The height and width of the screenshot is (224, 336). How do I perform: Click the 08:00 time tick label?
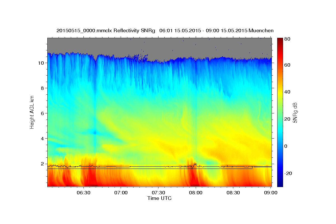196,193
